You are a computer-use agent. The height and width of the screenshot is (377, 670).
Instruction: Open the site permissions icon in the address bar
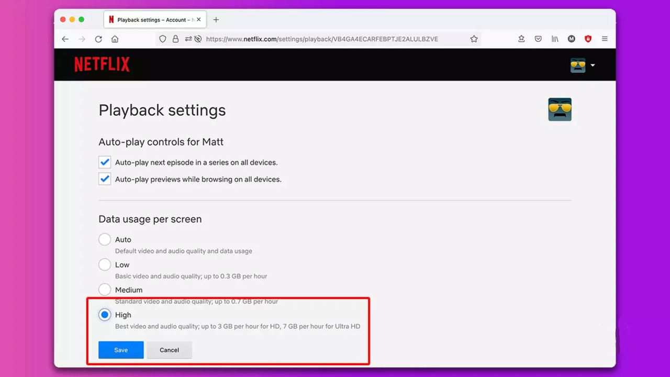click(x=188, y=39)
